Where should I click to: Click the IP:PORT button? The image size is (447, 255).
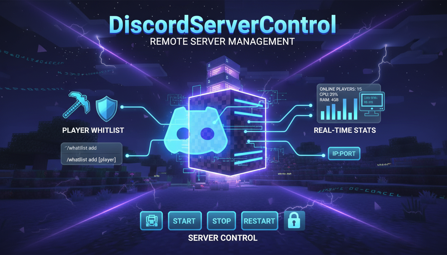click(x=344, y=154)
